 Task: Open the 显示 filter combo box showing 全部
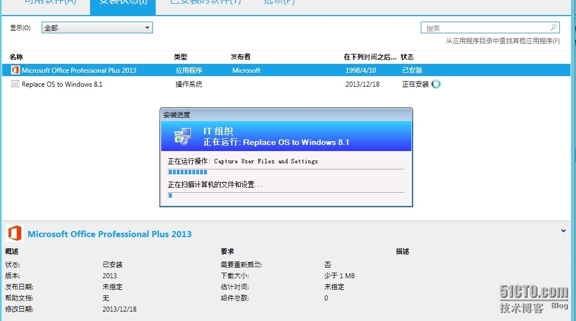[97, 28]
